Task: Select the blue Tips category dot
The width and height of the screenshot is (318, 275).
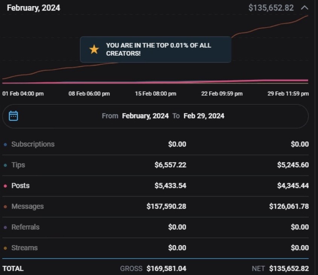Action: click(x=5, y=165)
